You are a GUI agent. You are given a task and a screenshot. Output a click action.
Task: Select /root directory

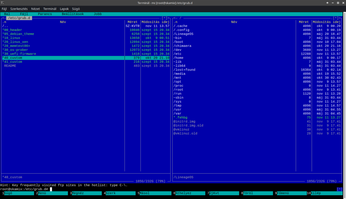point(257,90)
